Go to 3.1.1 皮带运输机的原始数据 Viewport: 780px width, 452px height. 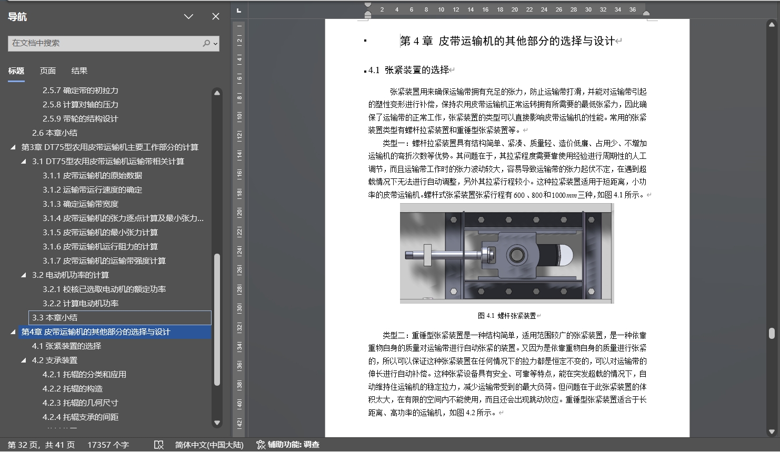(x=93, y=176)
